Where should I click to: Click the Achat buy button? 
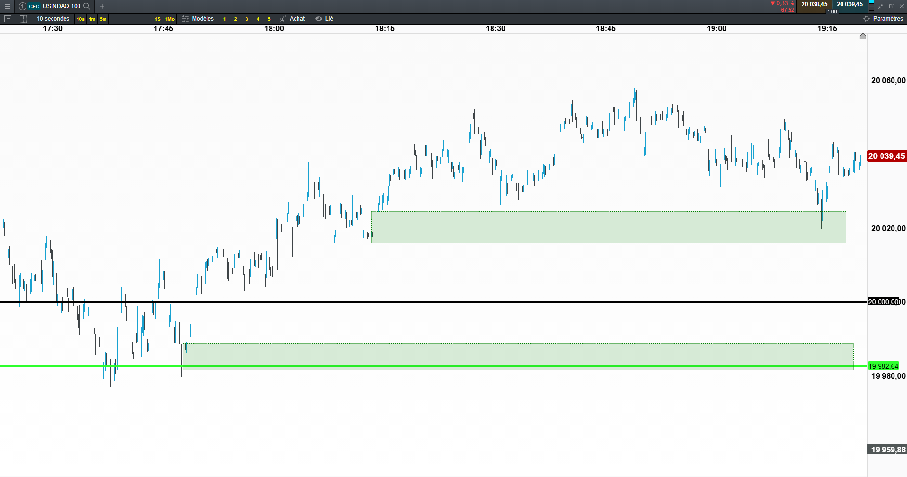click(292, 19)
